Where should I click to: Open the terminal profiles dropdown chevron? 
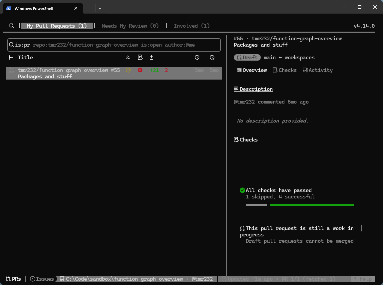[100, 8]
